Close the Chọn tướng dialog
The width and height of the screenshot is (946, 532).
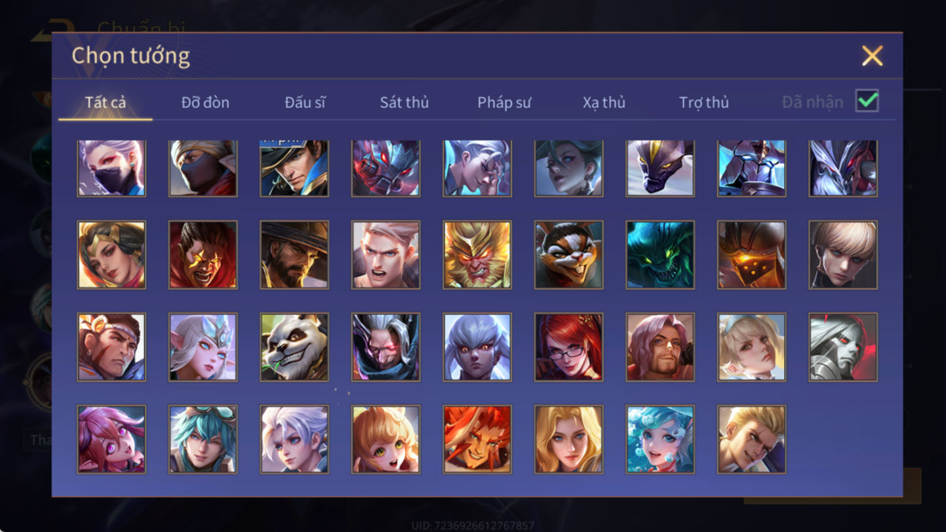coord(872,56)
